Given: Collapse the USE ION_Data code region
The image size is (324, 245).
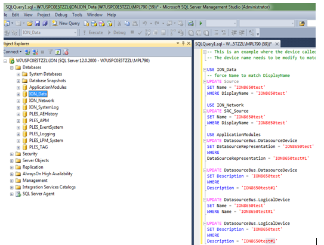Looking at the screenshot, I should 205,70.
